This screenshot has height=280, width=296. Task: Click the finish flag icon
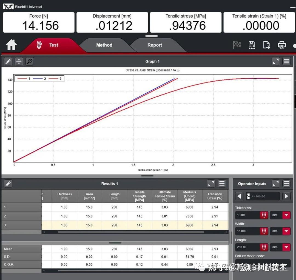click(237, 45)
